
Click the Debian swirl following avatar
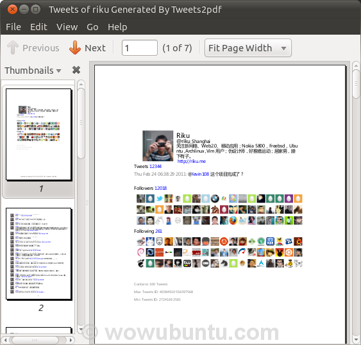(140, 252)
